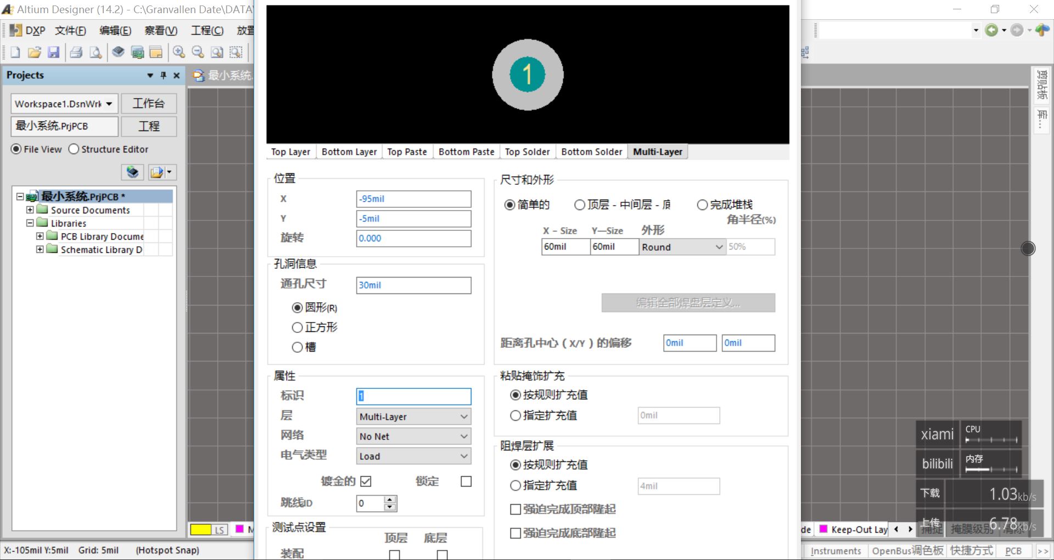
Task: Open the Workspace1.DsnWrk dropdown
Action: pos(109,104)
